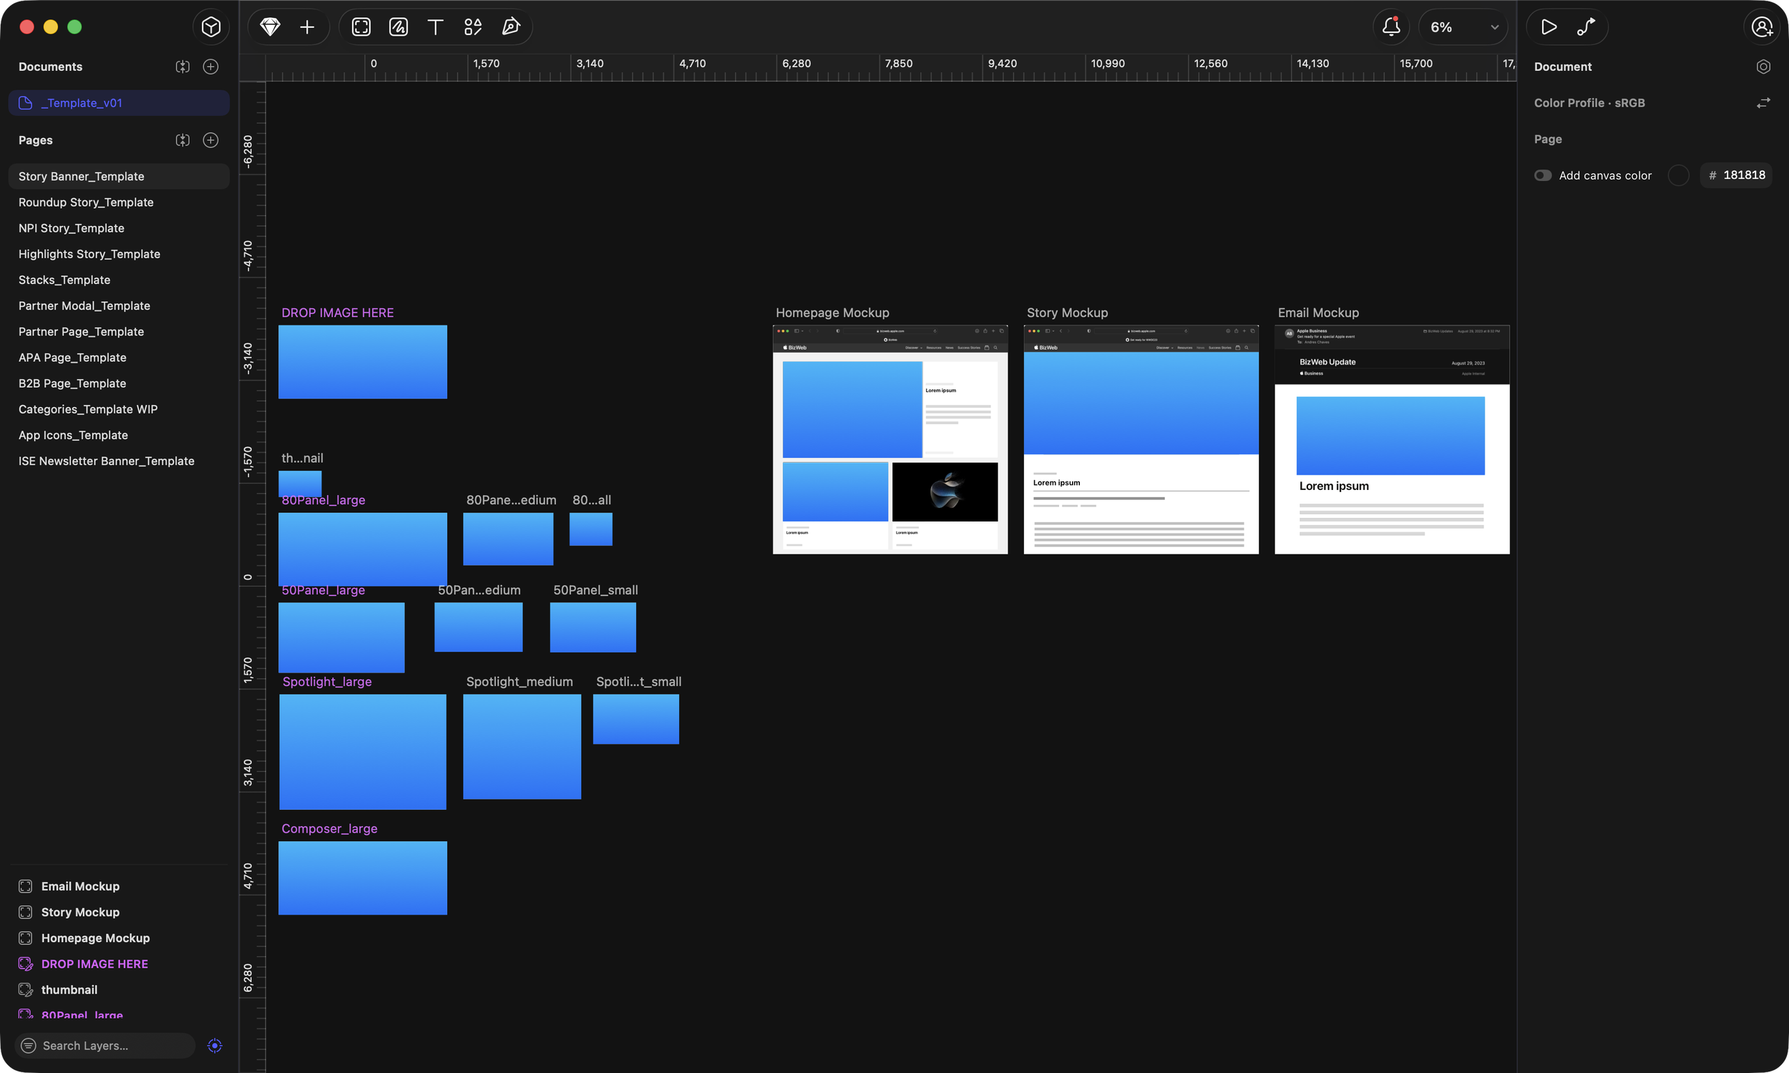Select the Artboard frame tool
This screenshot has width=1789, height=1073.
[x=361, y=26]
